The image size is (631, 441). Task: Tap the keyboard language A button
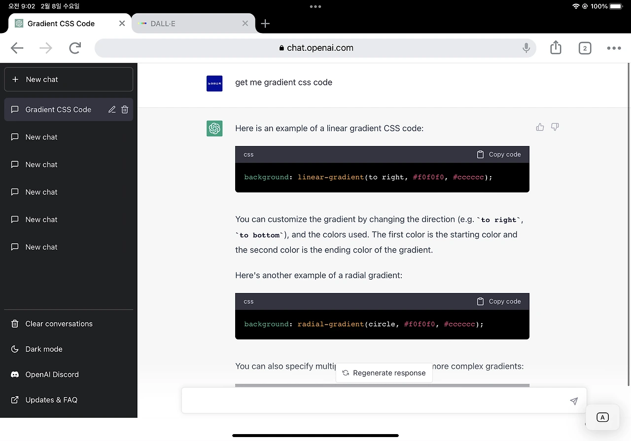[602, 417]
